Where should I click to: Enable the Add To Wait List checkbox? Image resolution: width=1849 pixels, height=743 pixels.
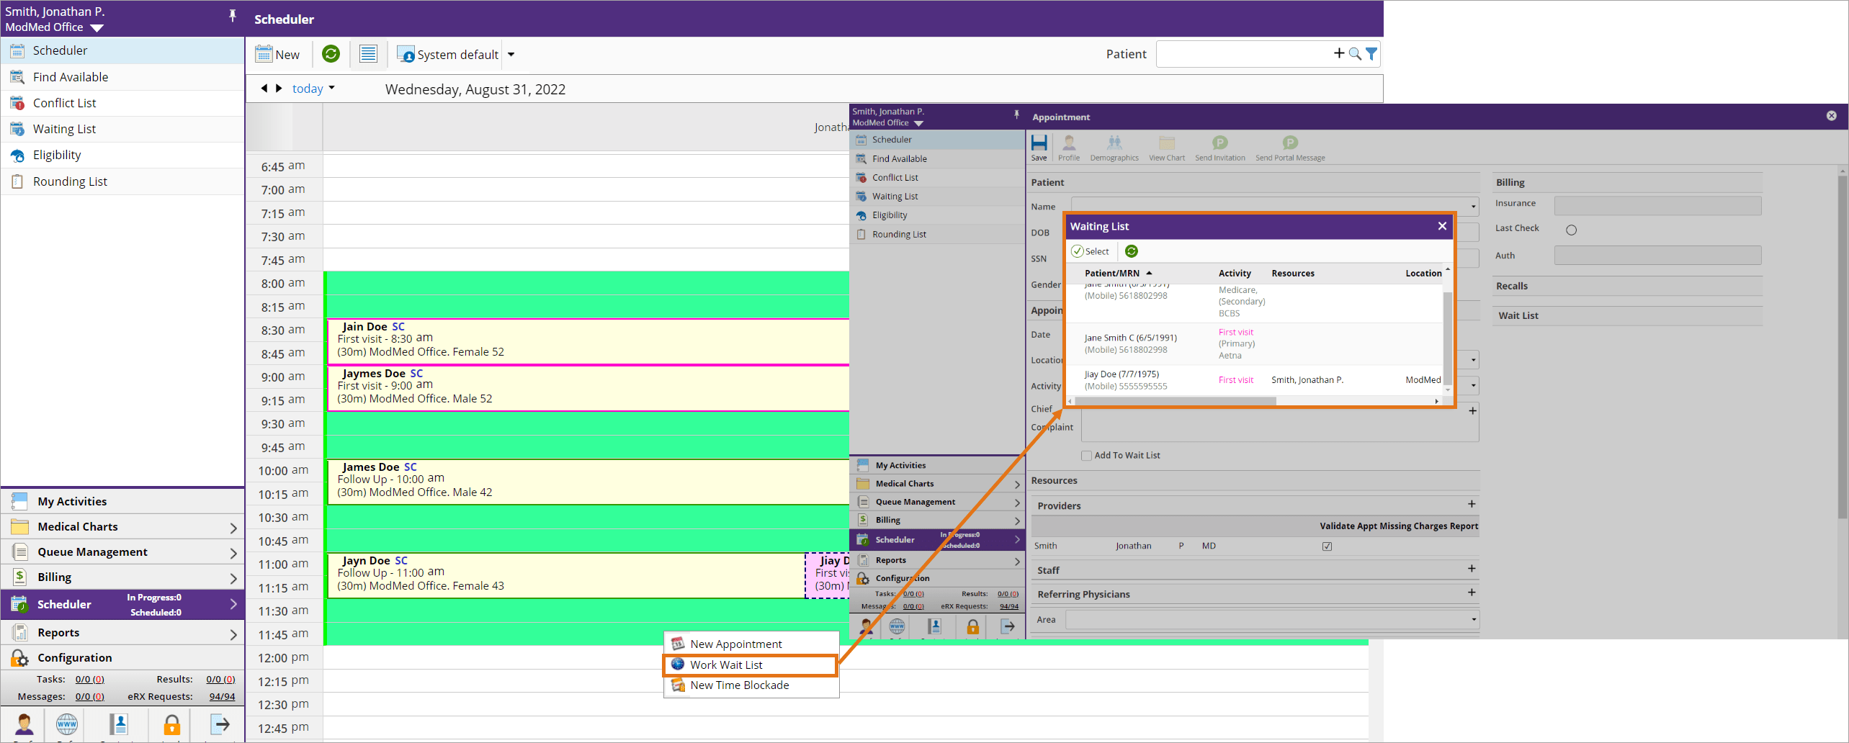point(1087,455)
